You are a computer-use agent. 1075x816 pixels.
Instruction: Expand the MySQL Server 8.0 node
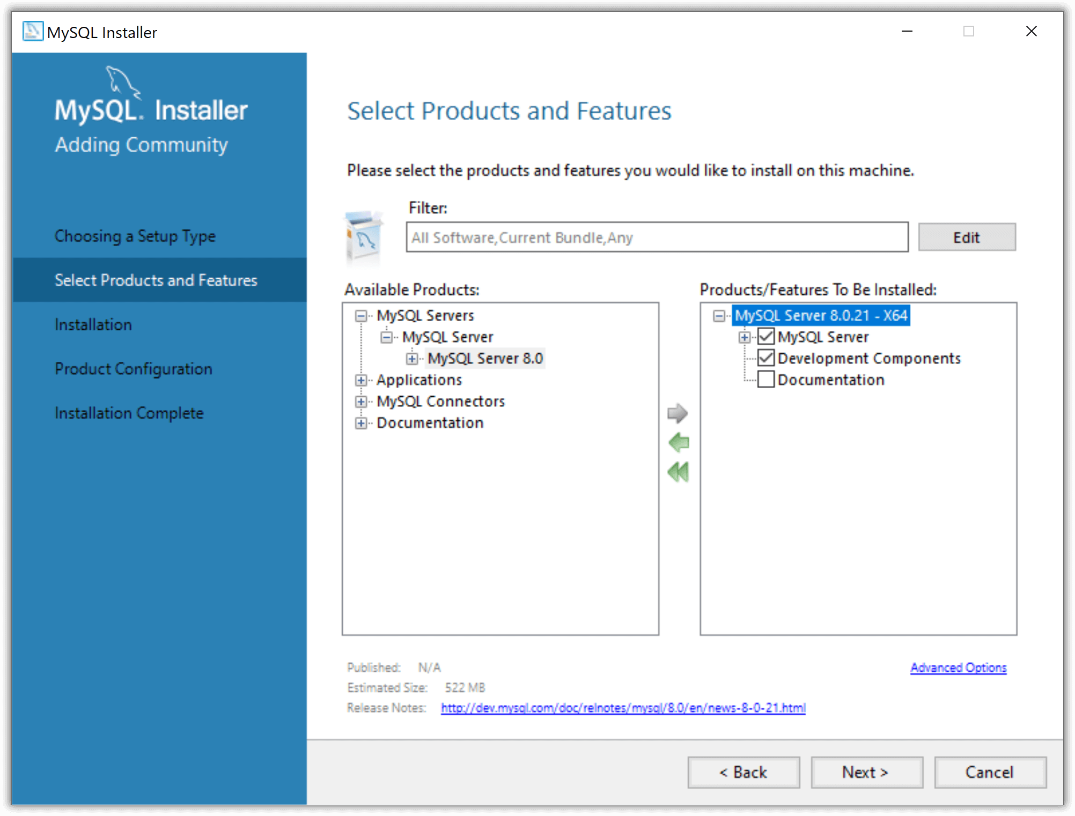click(x=411, y=359)
